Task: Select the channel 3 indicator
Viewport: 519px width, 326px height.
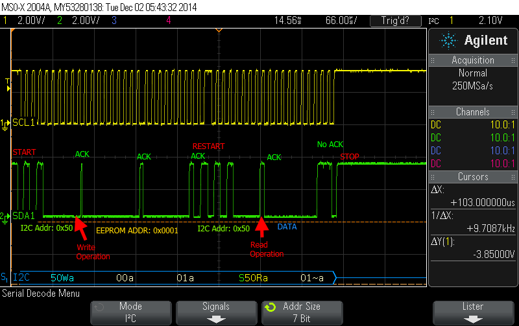Action: point(114,21)
